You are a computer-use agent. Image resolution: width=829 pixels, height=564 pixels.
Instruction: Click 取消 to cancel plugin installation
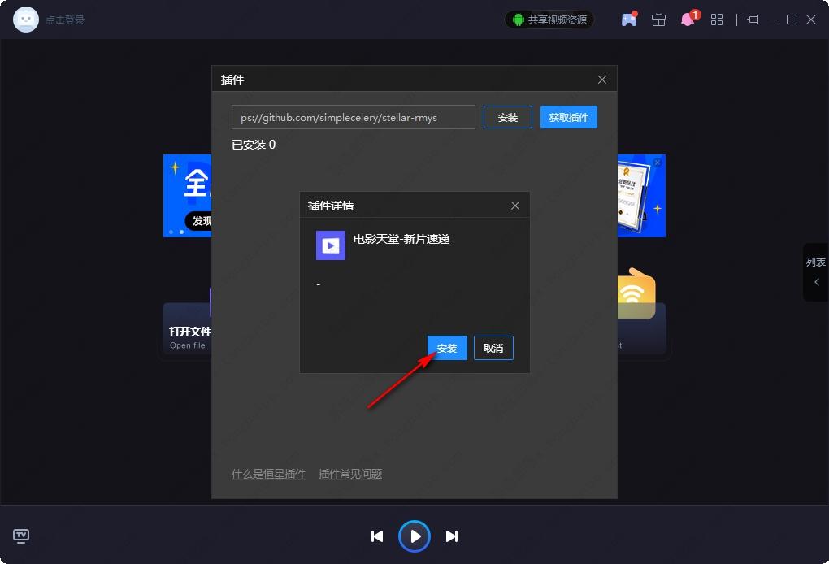(493, 348)
